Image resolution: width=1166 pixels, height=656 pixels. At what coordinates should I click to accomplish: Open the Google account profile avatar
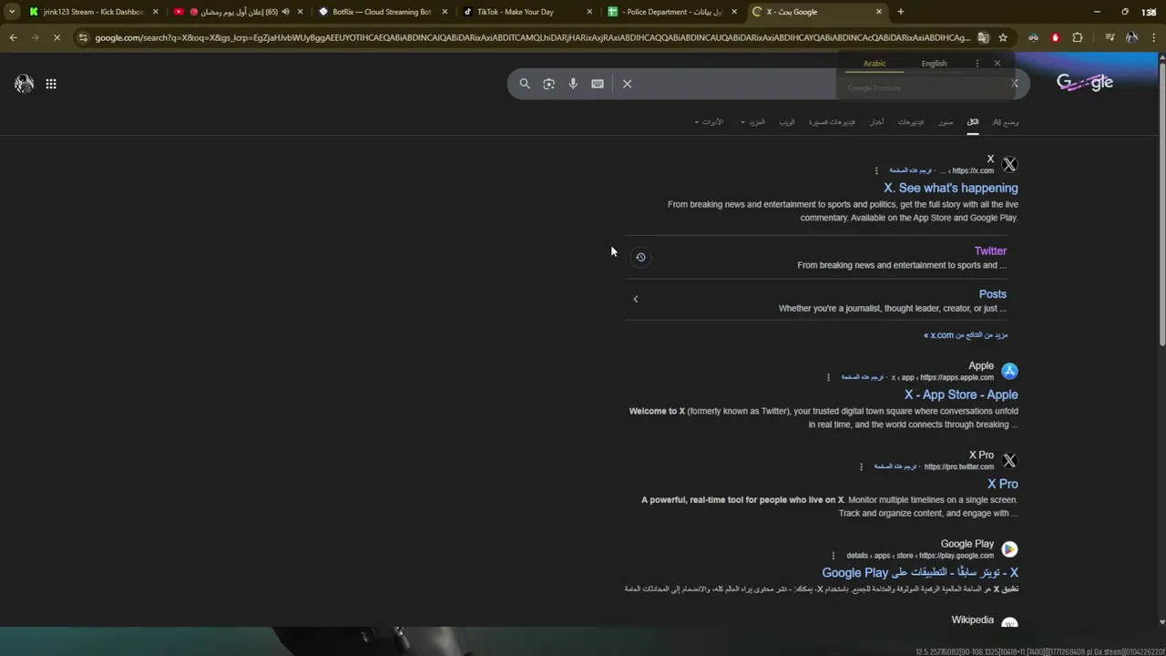coord(25,84)
